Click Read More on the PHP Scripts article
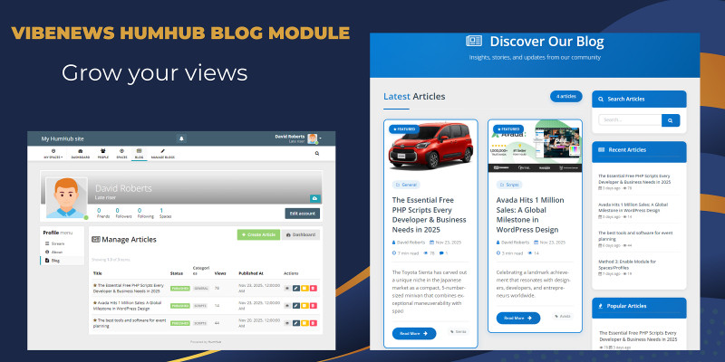The height and width of the screenshot is (362, 725). click(411, 333)
